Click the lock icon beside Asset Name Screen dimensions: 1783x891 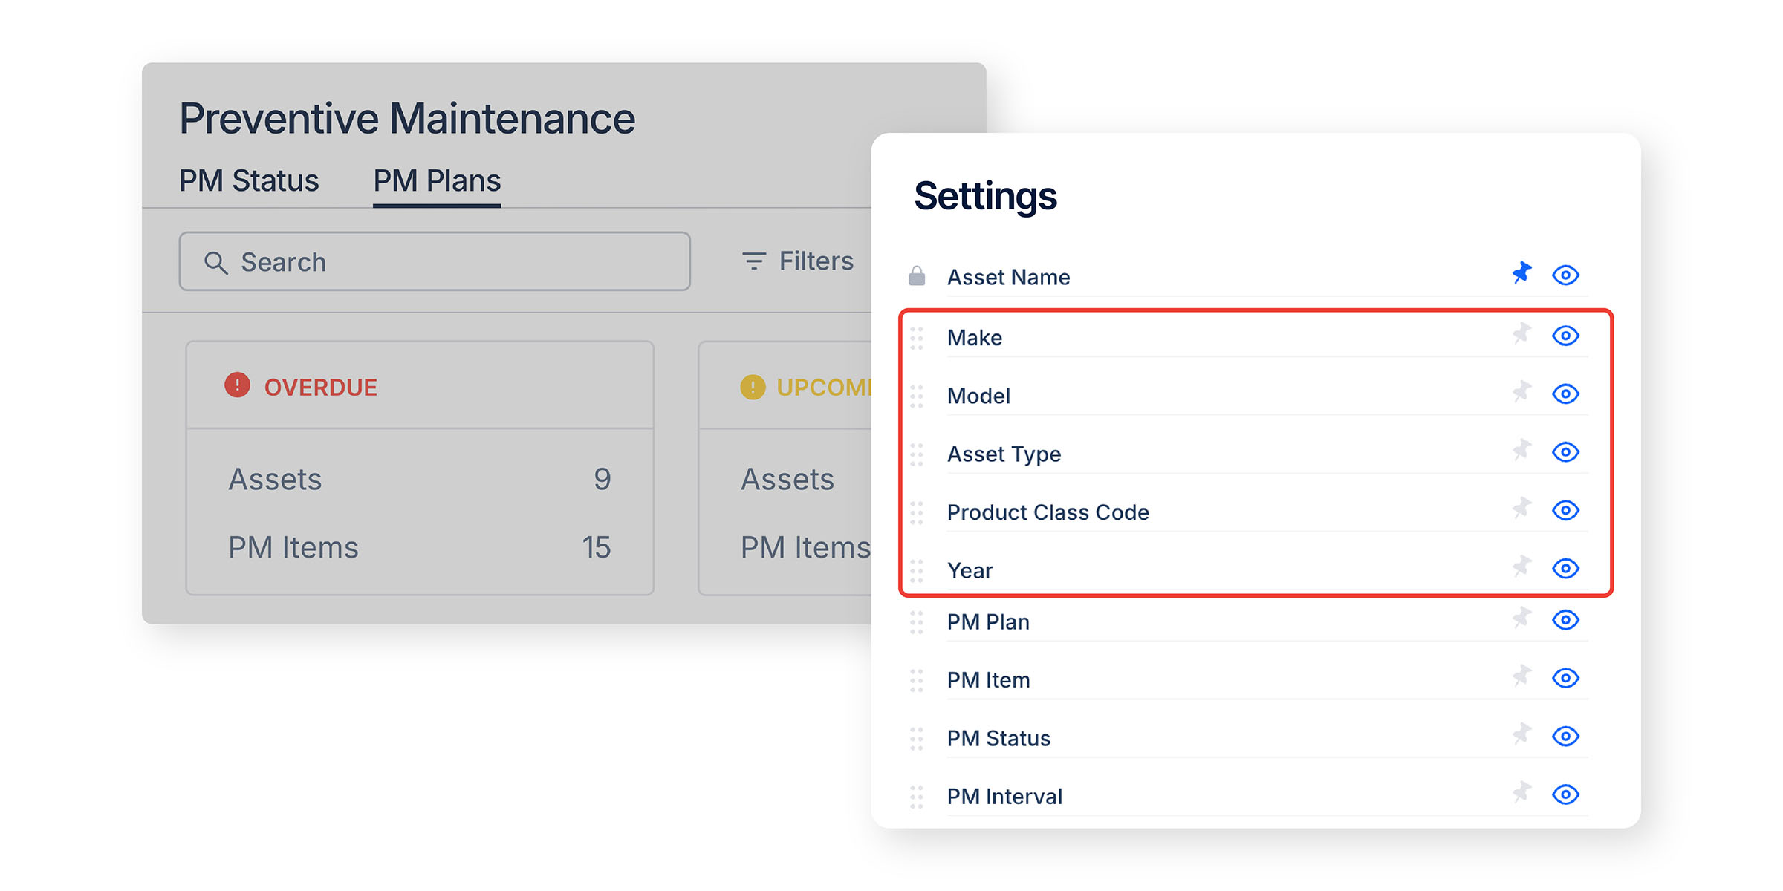[917, 275]
